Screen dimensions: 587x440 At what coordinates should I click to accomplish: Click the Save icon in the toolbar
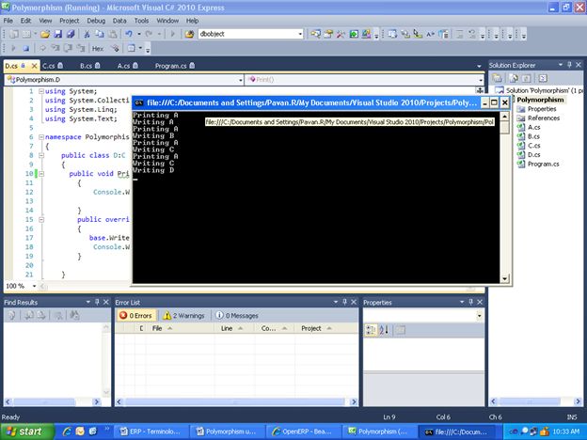(58, 34)
